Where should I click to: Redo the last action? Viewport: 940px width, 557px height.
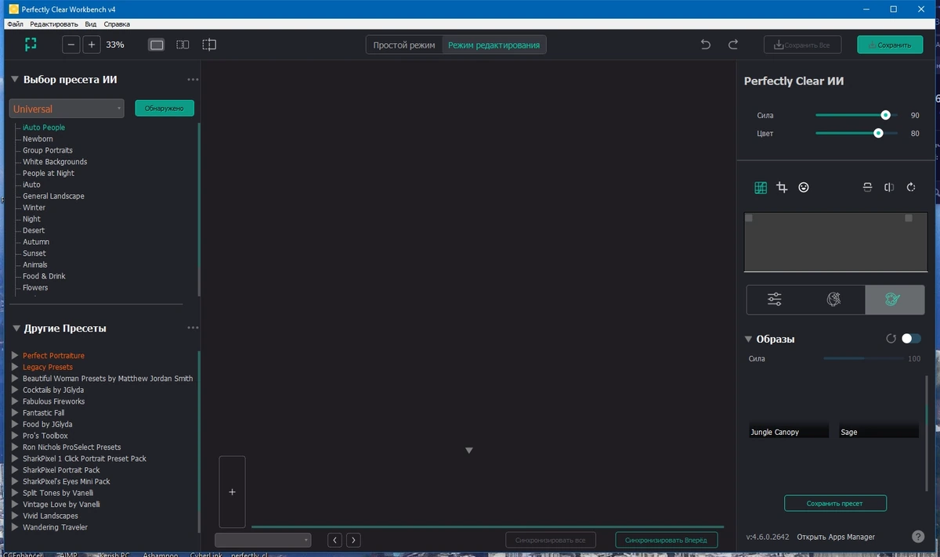(733, 45)
